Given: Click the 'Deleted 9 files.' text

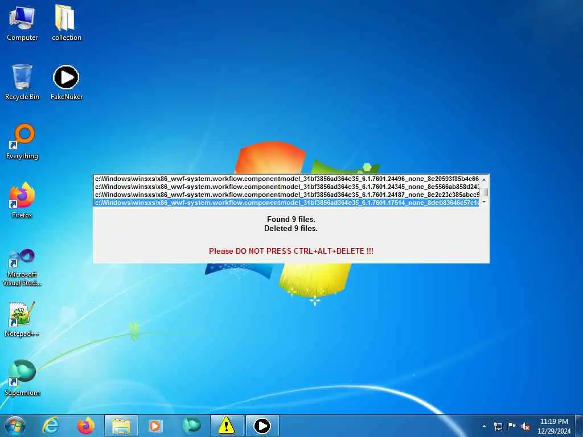Looking at the screenshot, I should click(291, 229).
